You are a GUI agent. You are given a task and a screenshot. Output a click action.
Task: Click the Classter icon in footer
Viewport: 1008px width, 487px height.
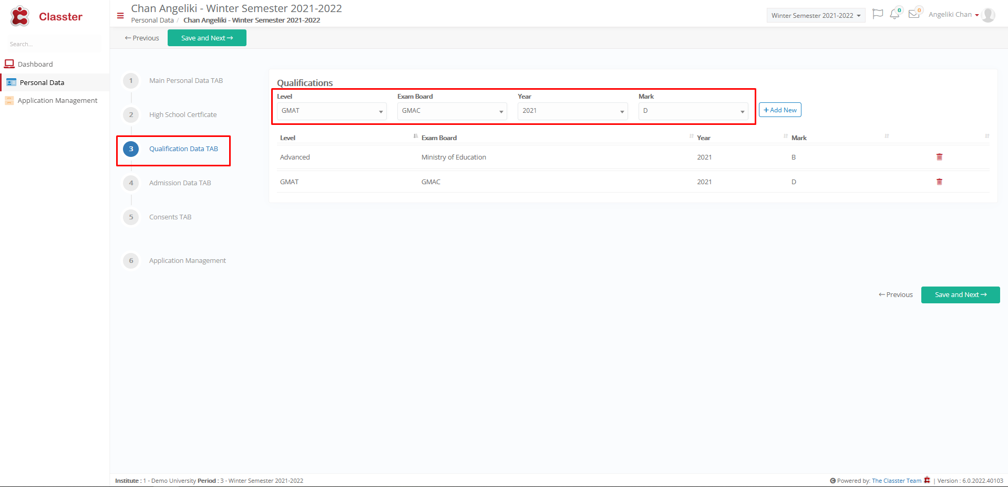(x=927, y=480)
